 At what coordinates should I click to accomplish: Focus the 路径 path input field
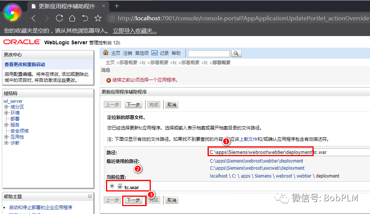click(x=289, y=152)
